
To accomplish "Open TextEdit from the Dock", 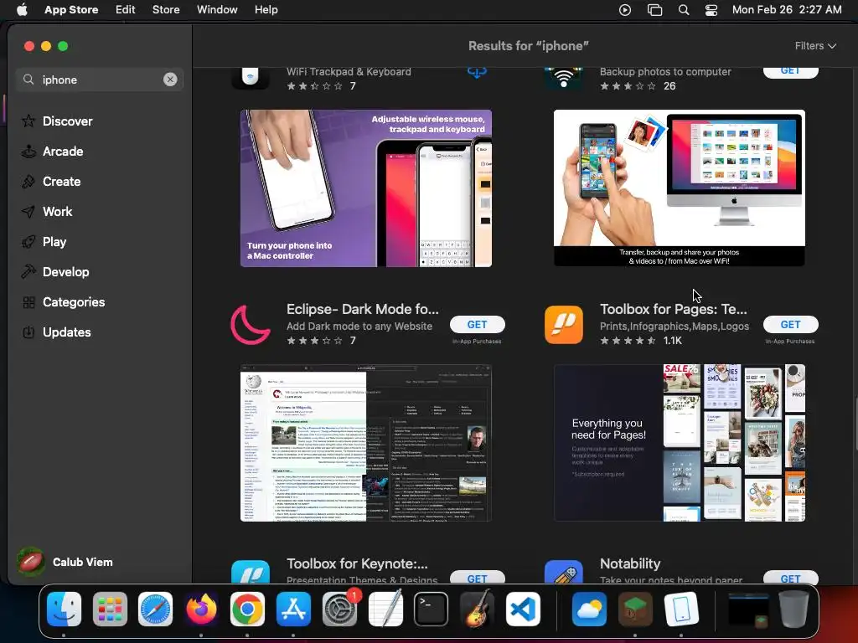I will [385, 610].
